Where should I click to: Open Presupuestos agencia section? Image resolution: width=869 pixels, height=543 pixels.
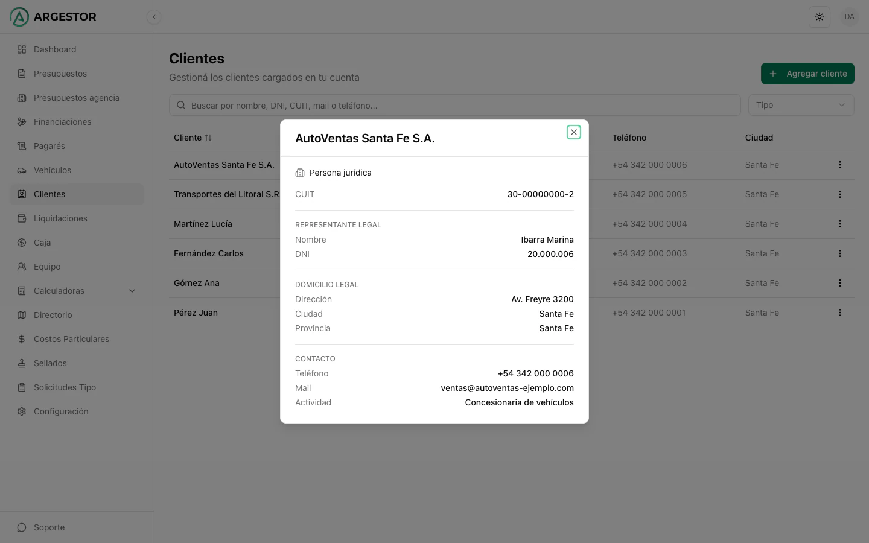pos(77,98)
